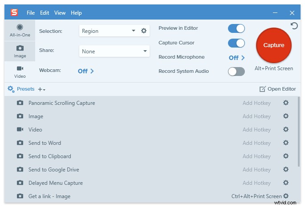This screenshot has width=305, height=207.
Task: Click the Snagit logo icon in title bar
Action: click(x=14, y=13)
